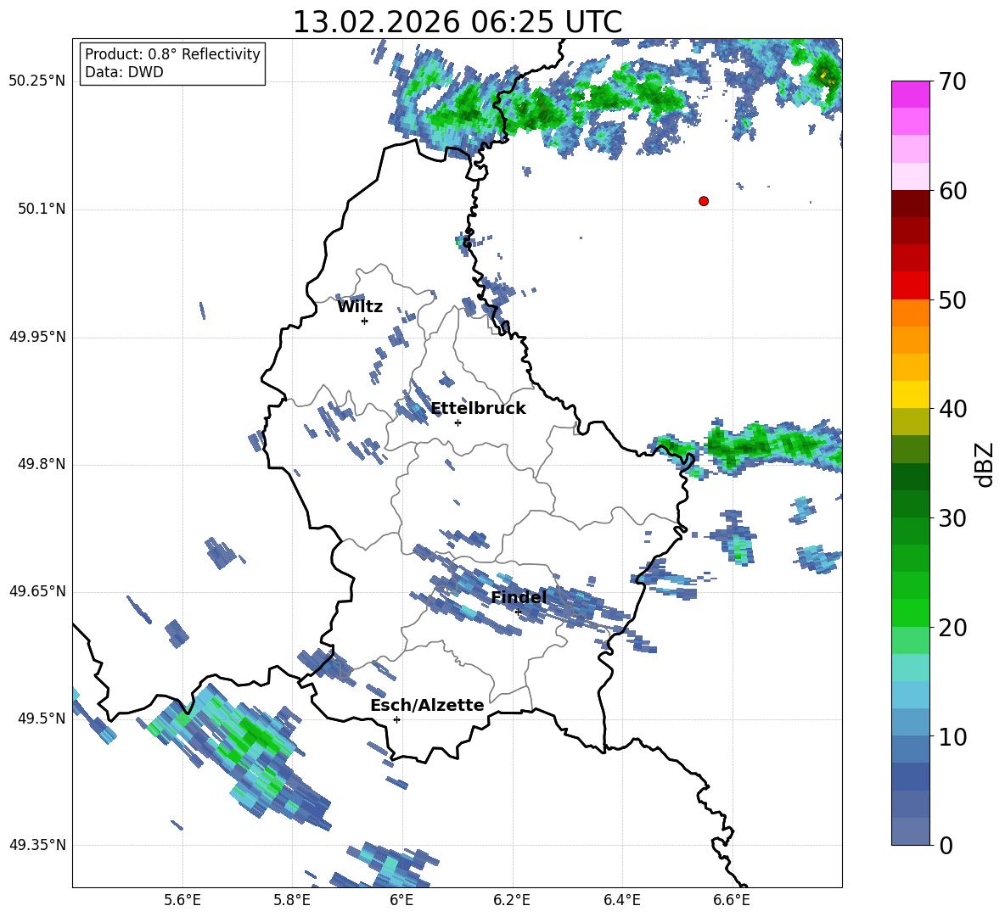Click the red dot marker on the map
The image size is (1005, 917).
coord(704,201)
